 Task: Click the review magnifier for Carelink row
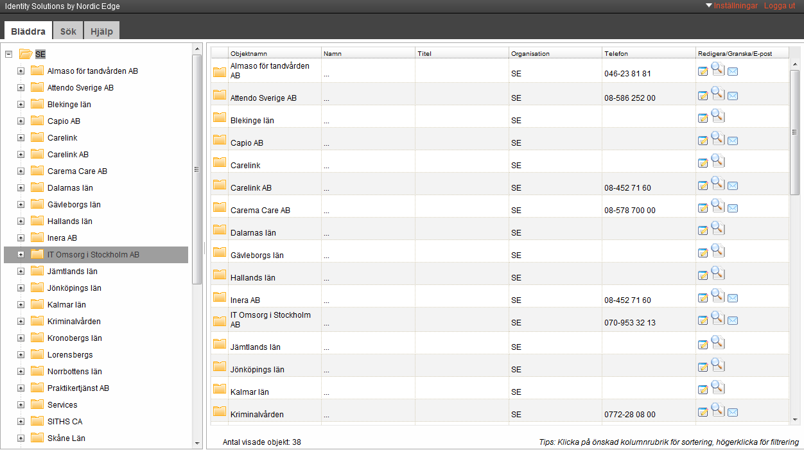[x=717, y=160]
